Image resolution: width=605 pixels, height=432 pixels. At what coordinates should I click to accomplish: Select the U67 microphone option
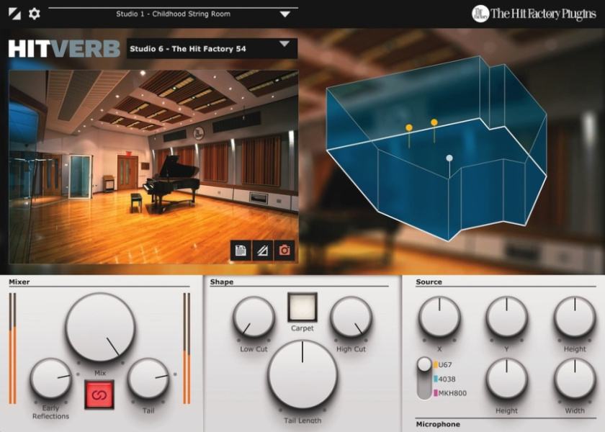[443, 364]
